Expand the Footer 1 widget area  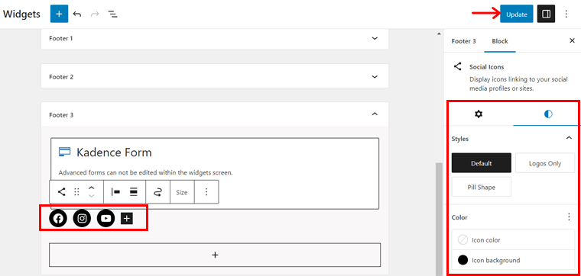click(215, 38)
